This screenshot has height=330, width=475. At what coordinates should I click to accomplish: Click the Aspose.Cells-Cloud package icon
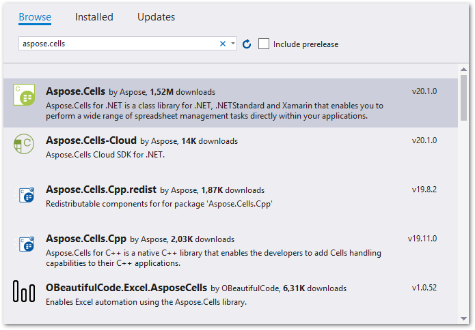pos(24,145)
